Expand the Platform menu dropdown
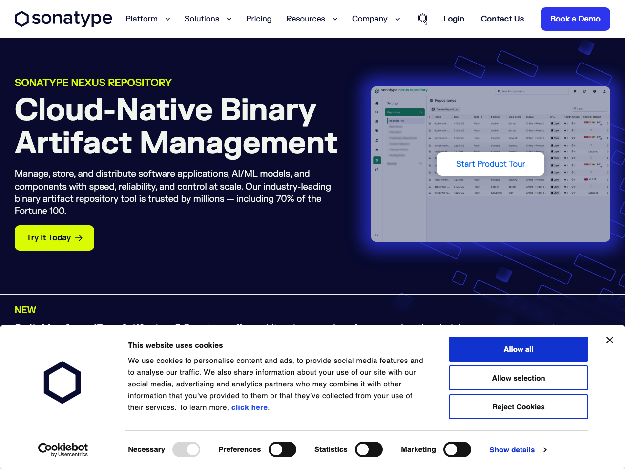This screenshot has width=625, height=469. point(148,19)
